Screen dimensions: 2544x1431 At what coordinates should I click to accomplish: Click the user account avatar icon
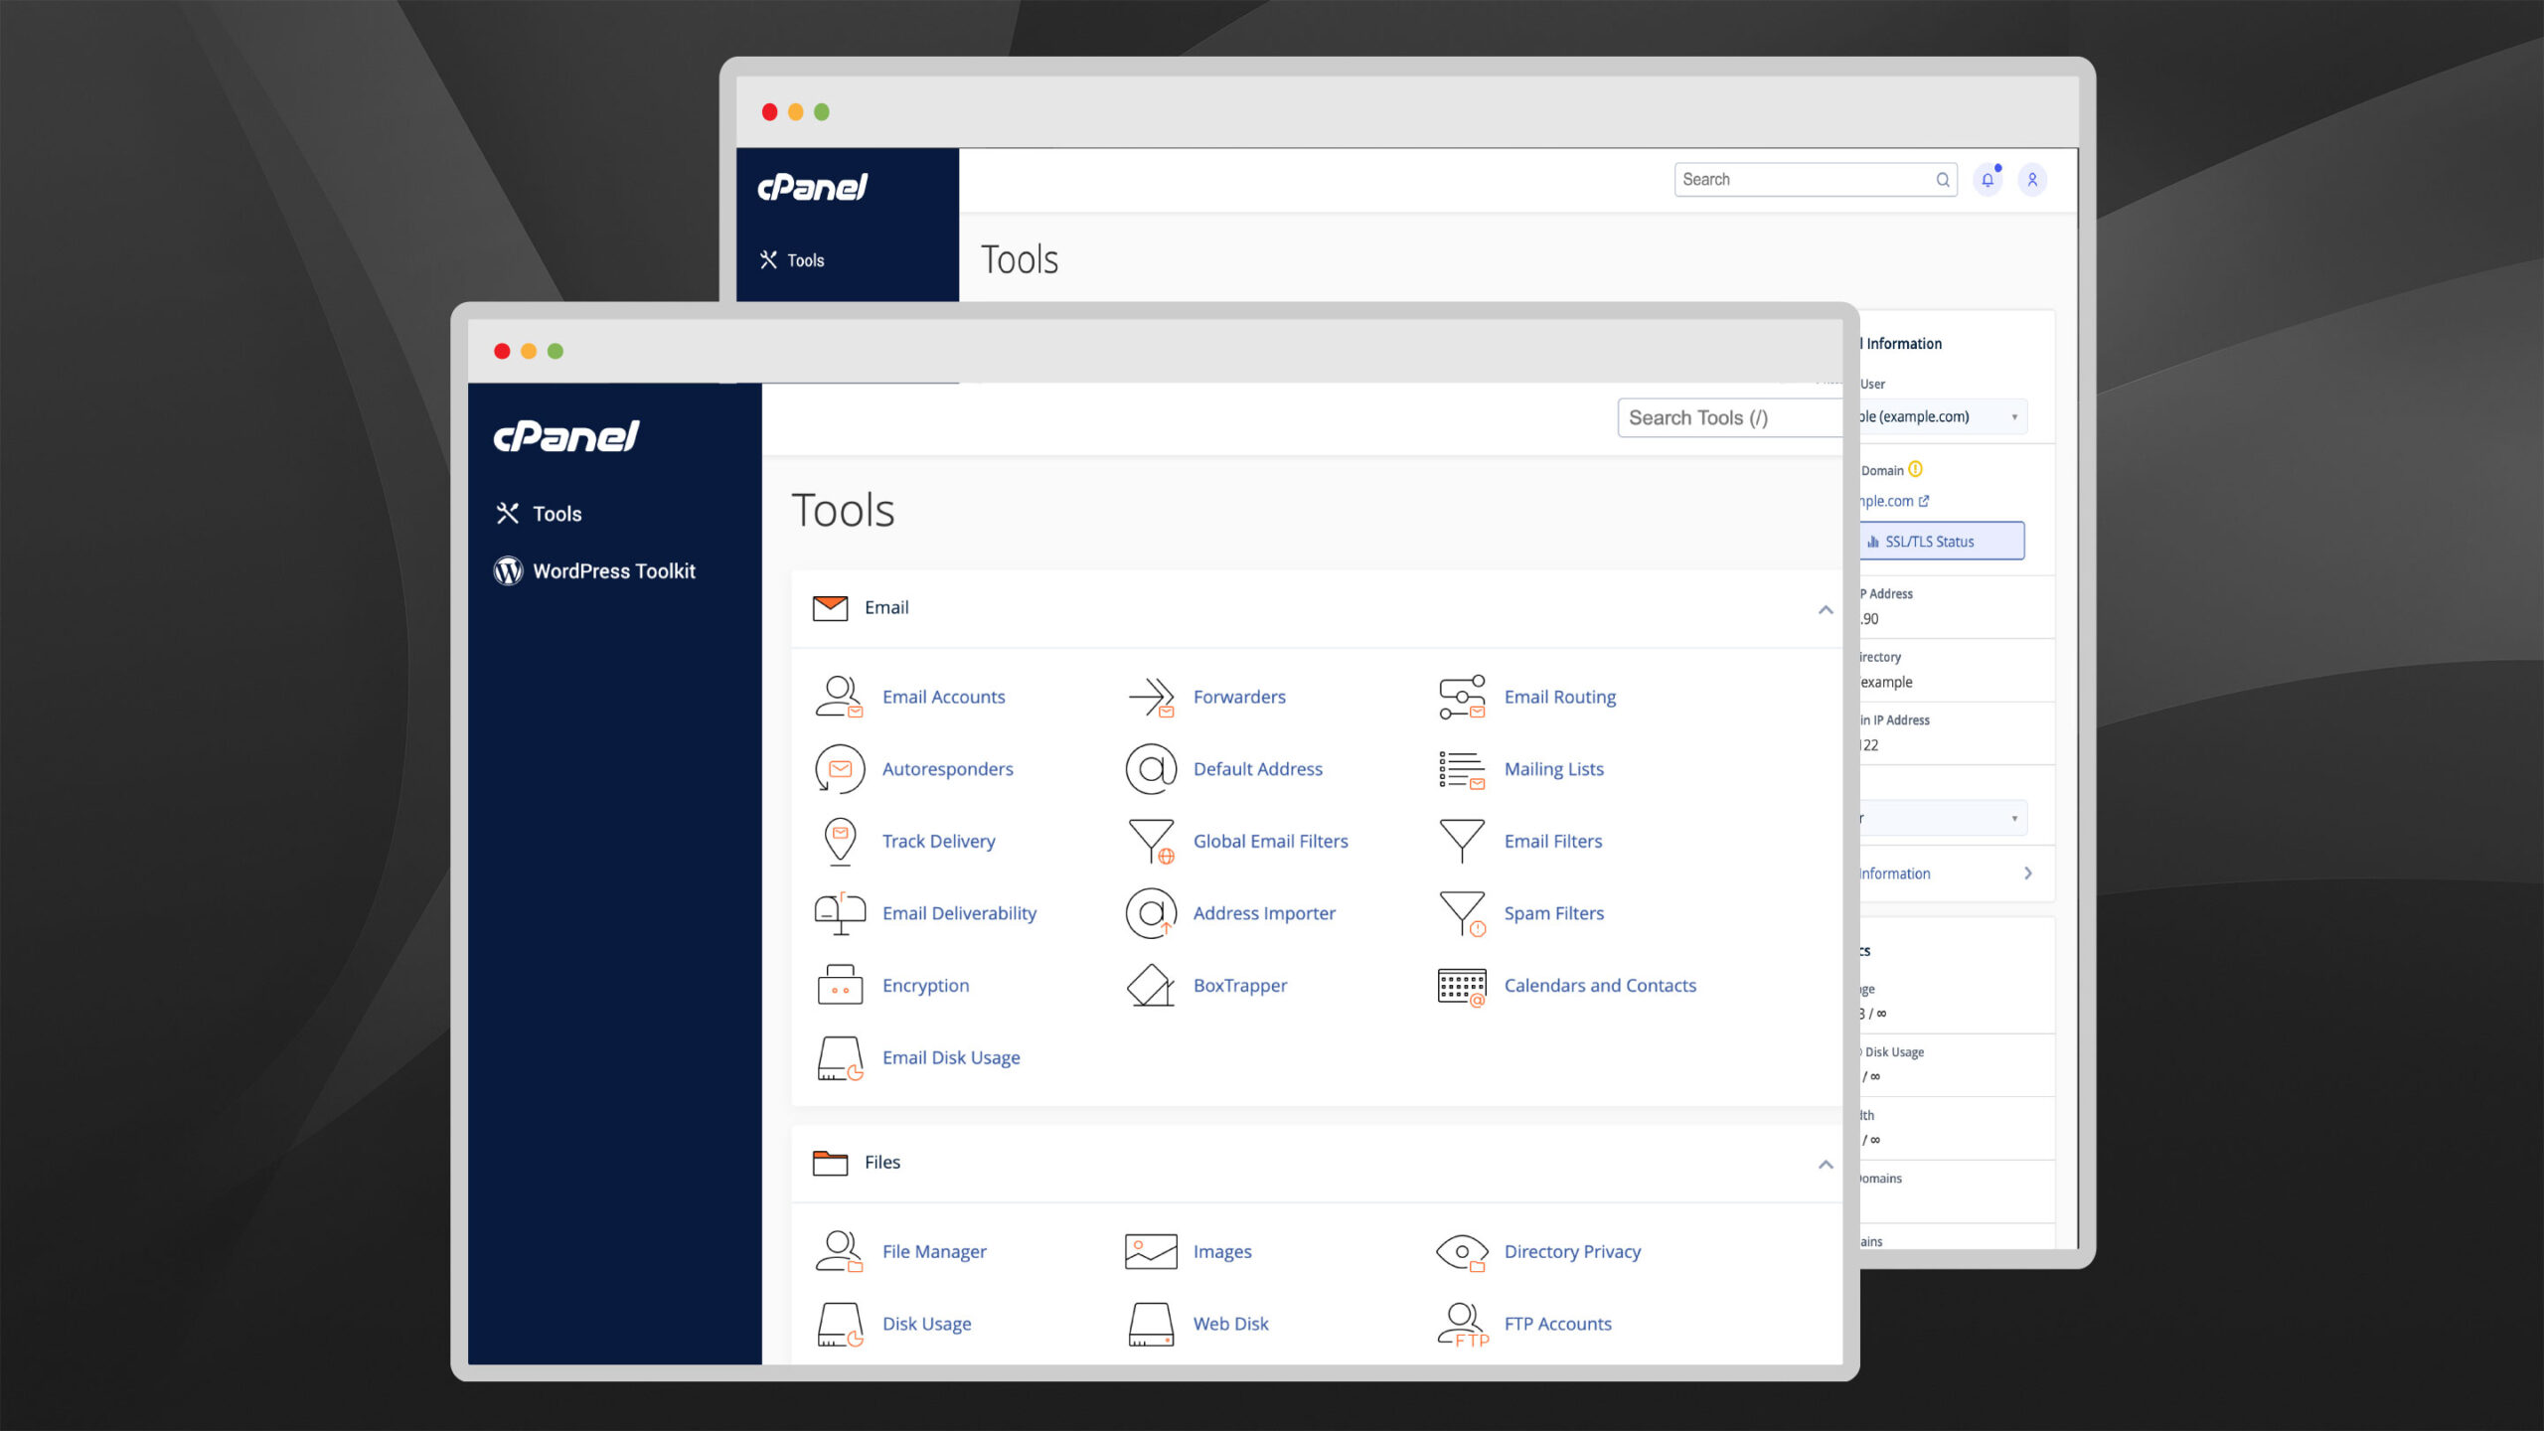point(2032,180)
